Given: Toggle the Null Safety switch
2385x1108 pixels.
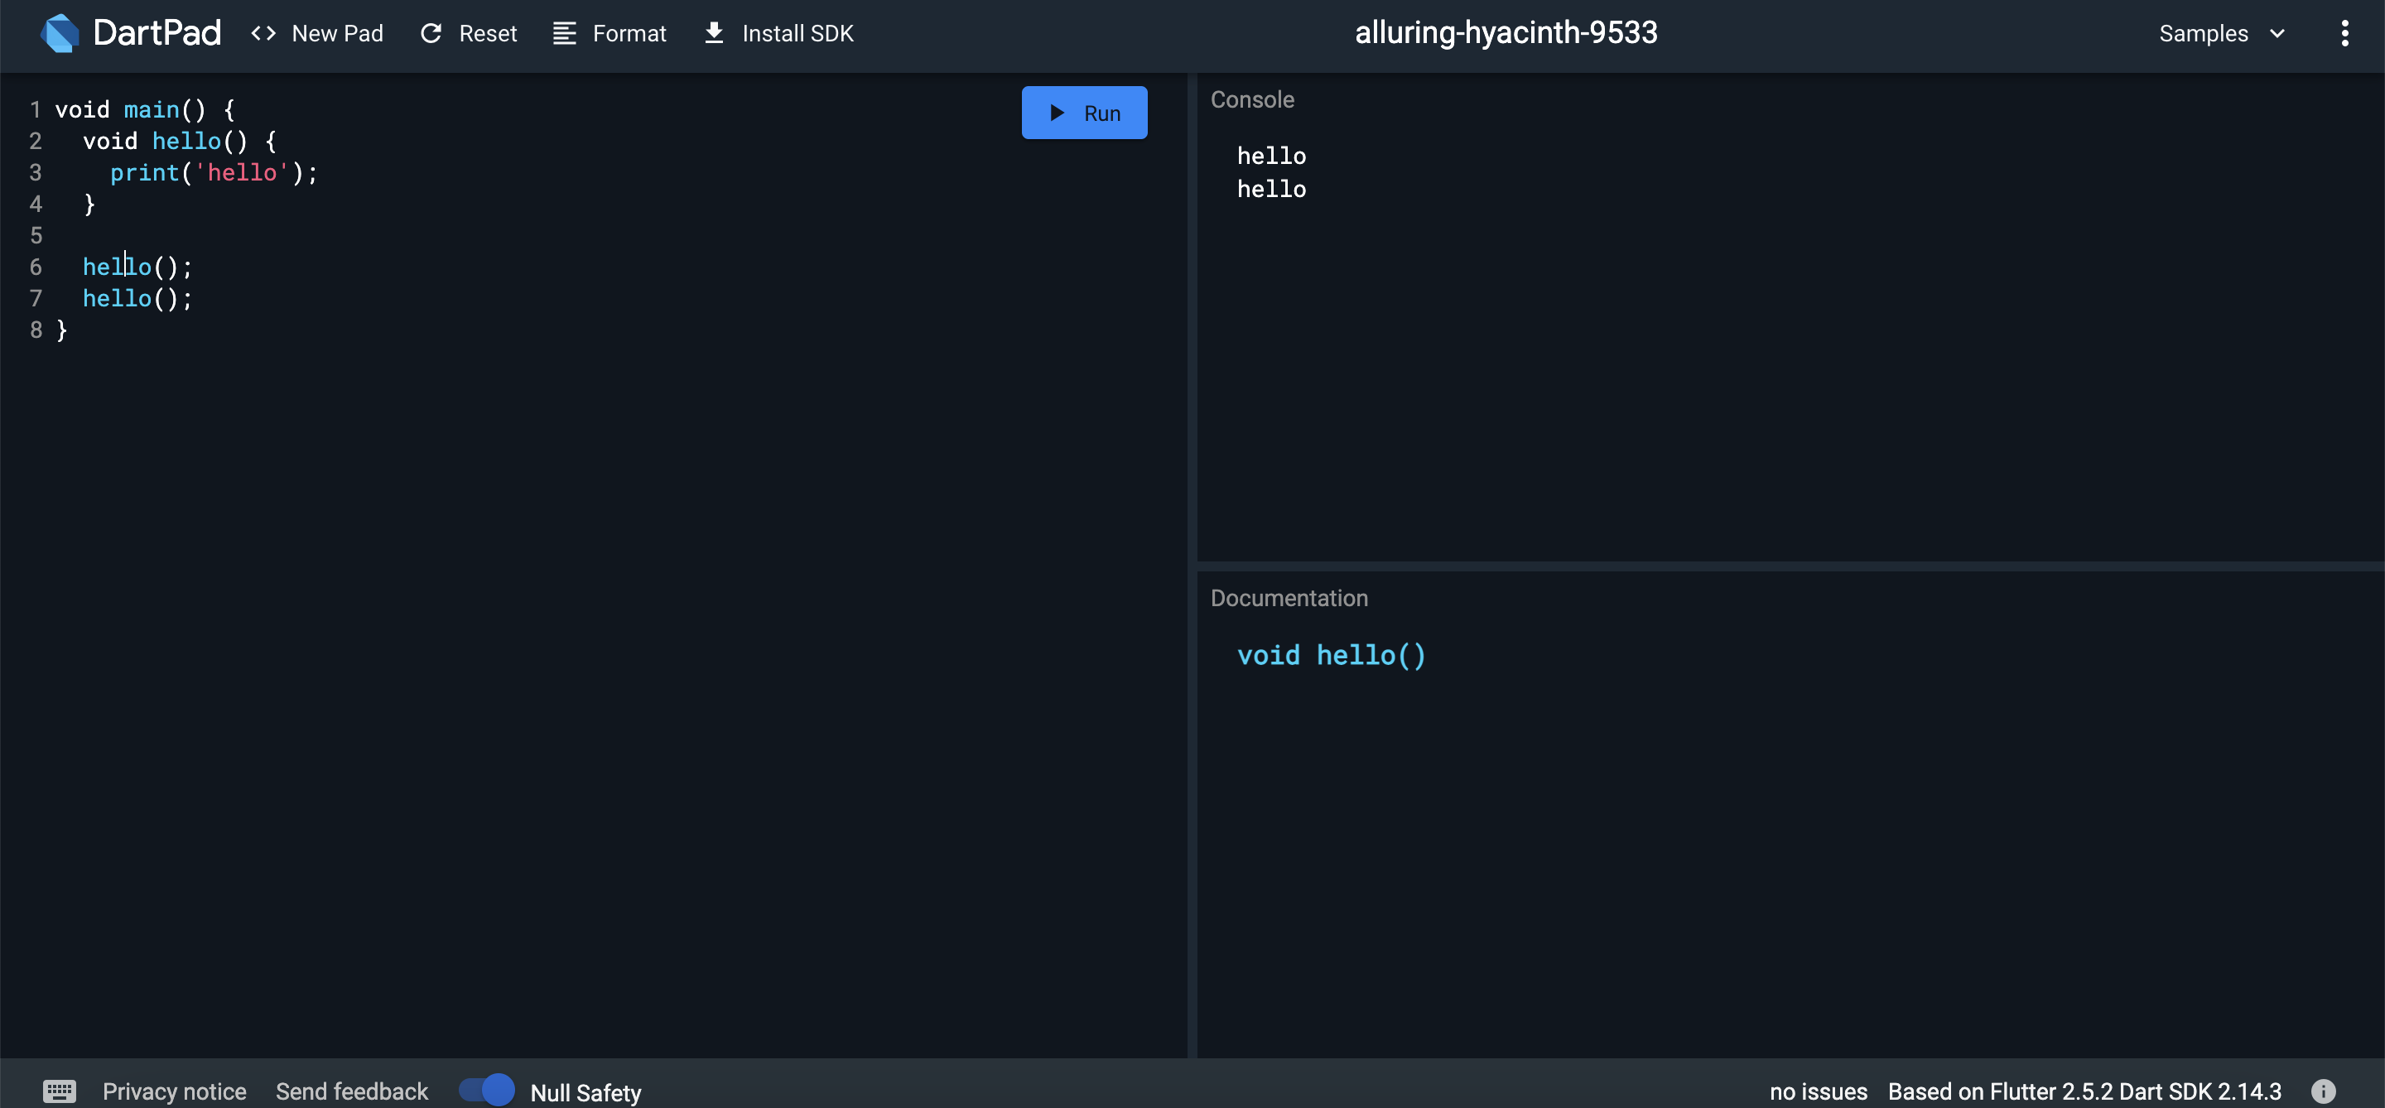Looking at the screenshot, I should coord(487,1090).
